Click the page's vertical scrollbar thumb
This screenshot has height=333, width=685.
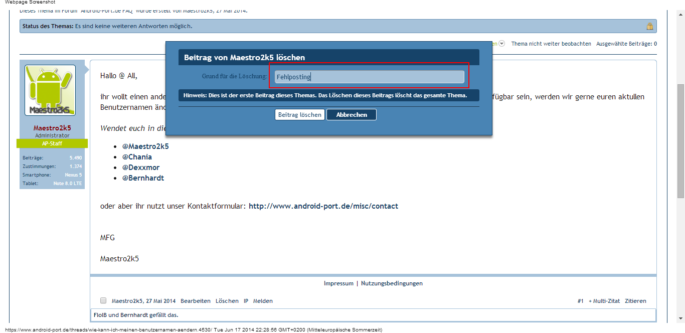[x=680, y=140]
